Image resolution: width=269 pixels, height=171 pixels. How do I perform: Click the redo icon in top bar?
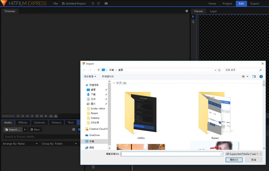click(99, 4)
